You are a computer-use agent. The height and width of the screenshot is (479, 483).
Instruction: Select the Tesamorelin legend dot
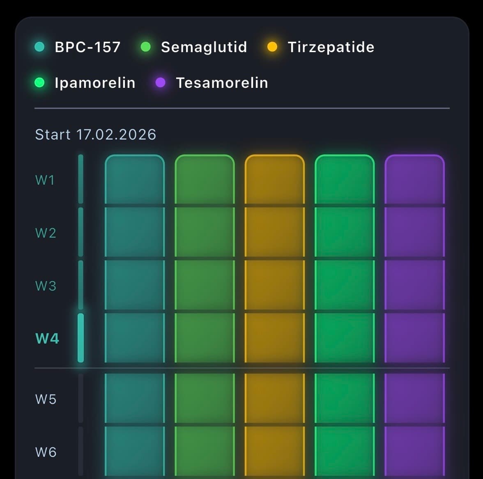(x=161, y=83)
